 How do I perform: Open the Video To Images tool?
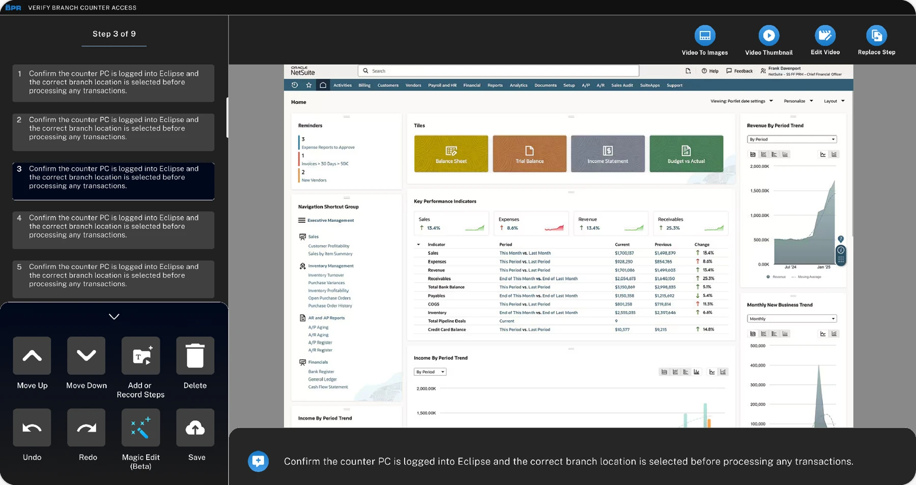[x=705, y=36]
